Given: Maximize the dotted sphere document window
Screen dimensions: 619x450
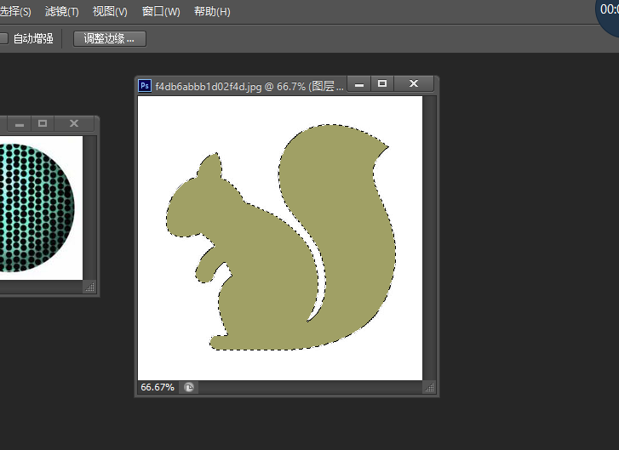Looking at the screenshot, I should [x=43, y=124].
